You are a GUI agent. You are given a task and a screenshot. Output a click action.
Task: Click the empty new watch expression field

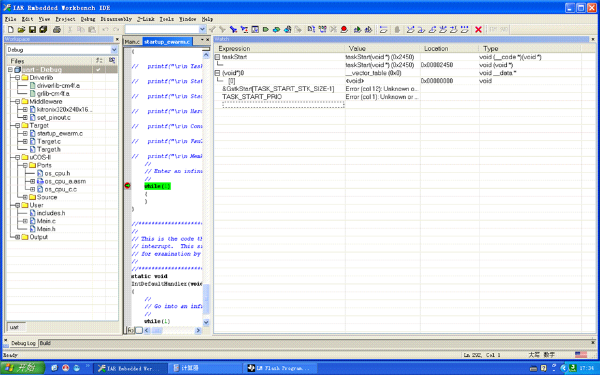(x=283, y=105)
